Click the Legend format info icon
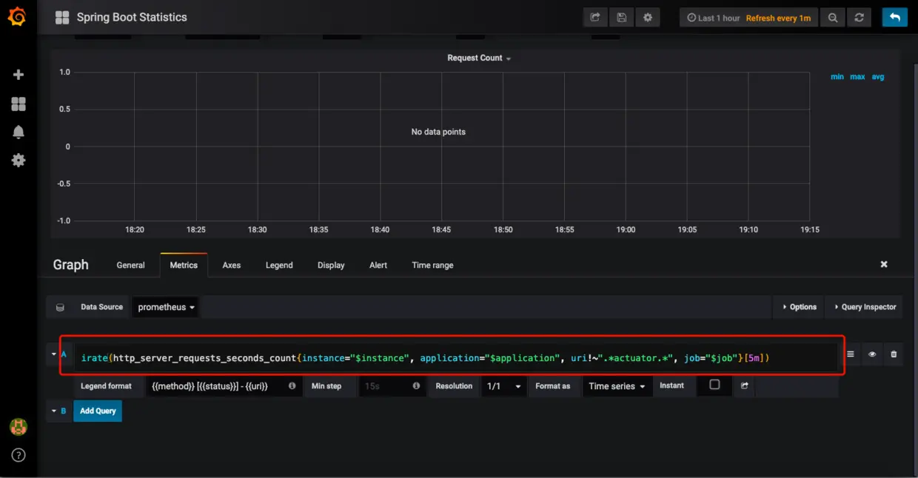Image resolution: width=918 pixels, height=478 pixels. [292, 386]
